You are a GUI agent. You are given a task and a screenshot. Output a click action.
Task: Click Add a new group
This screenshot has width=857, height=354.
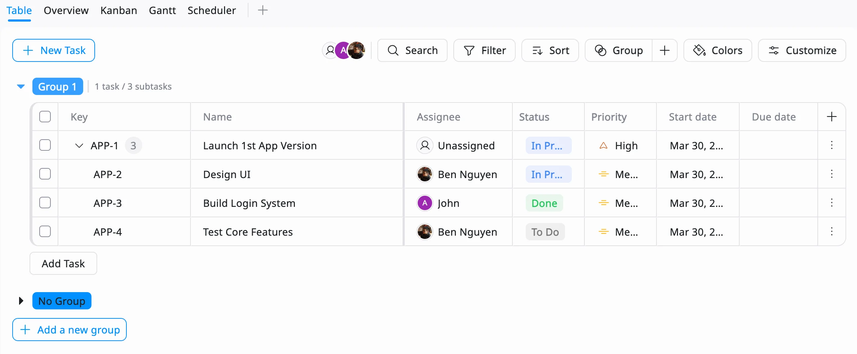coord(69,330)
